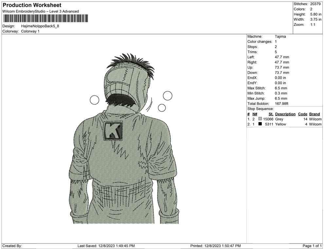
Task: Select the grey color swatch in row 1
Action: click(x=260, y=119)
